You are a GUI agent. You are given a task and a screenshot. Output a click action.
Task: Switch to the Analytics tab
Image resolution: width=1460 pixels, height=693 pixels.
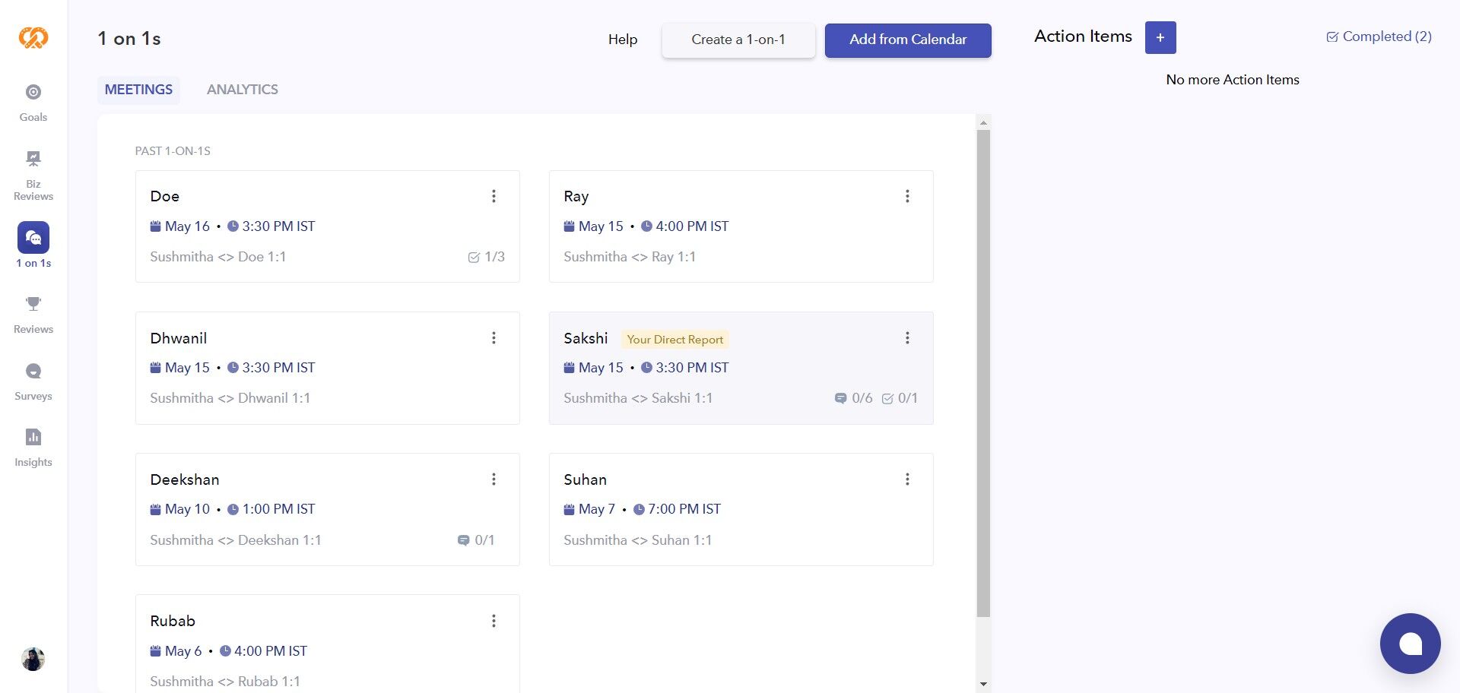(242, 90)
